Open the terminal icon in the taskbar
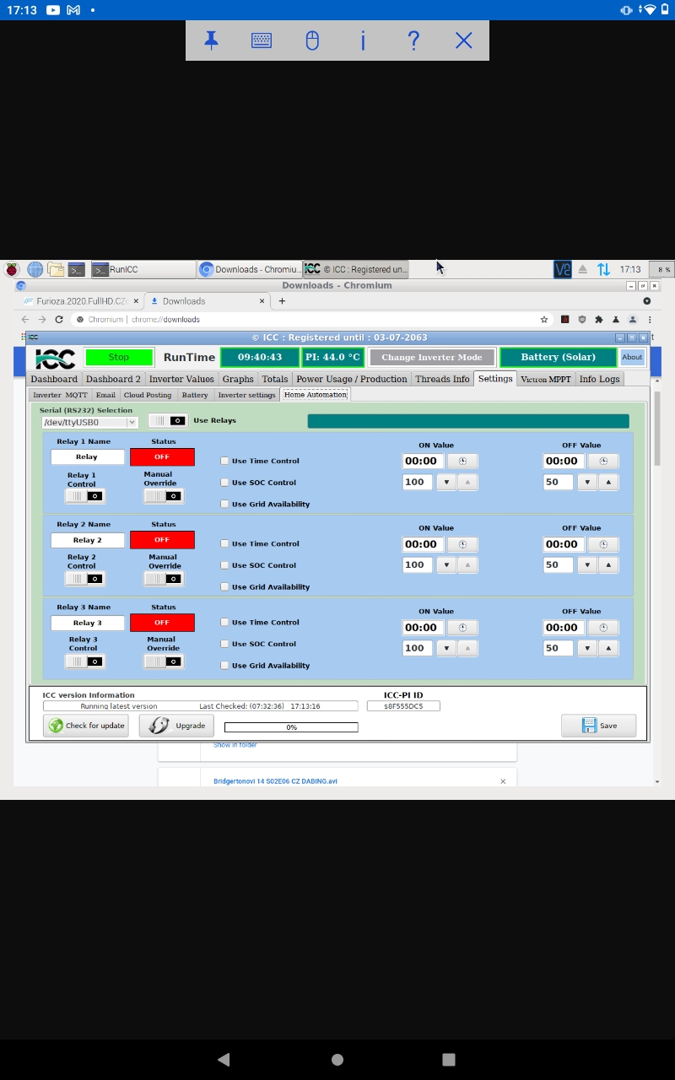Image resolution: width=675 pixels, height=1080 pixels. tap(77, 269)
